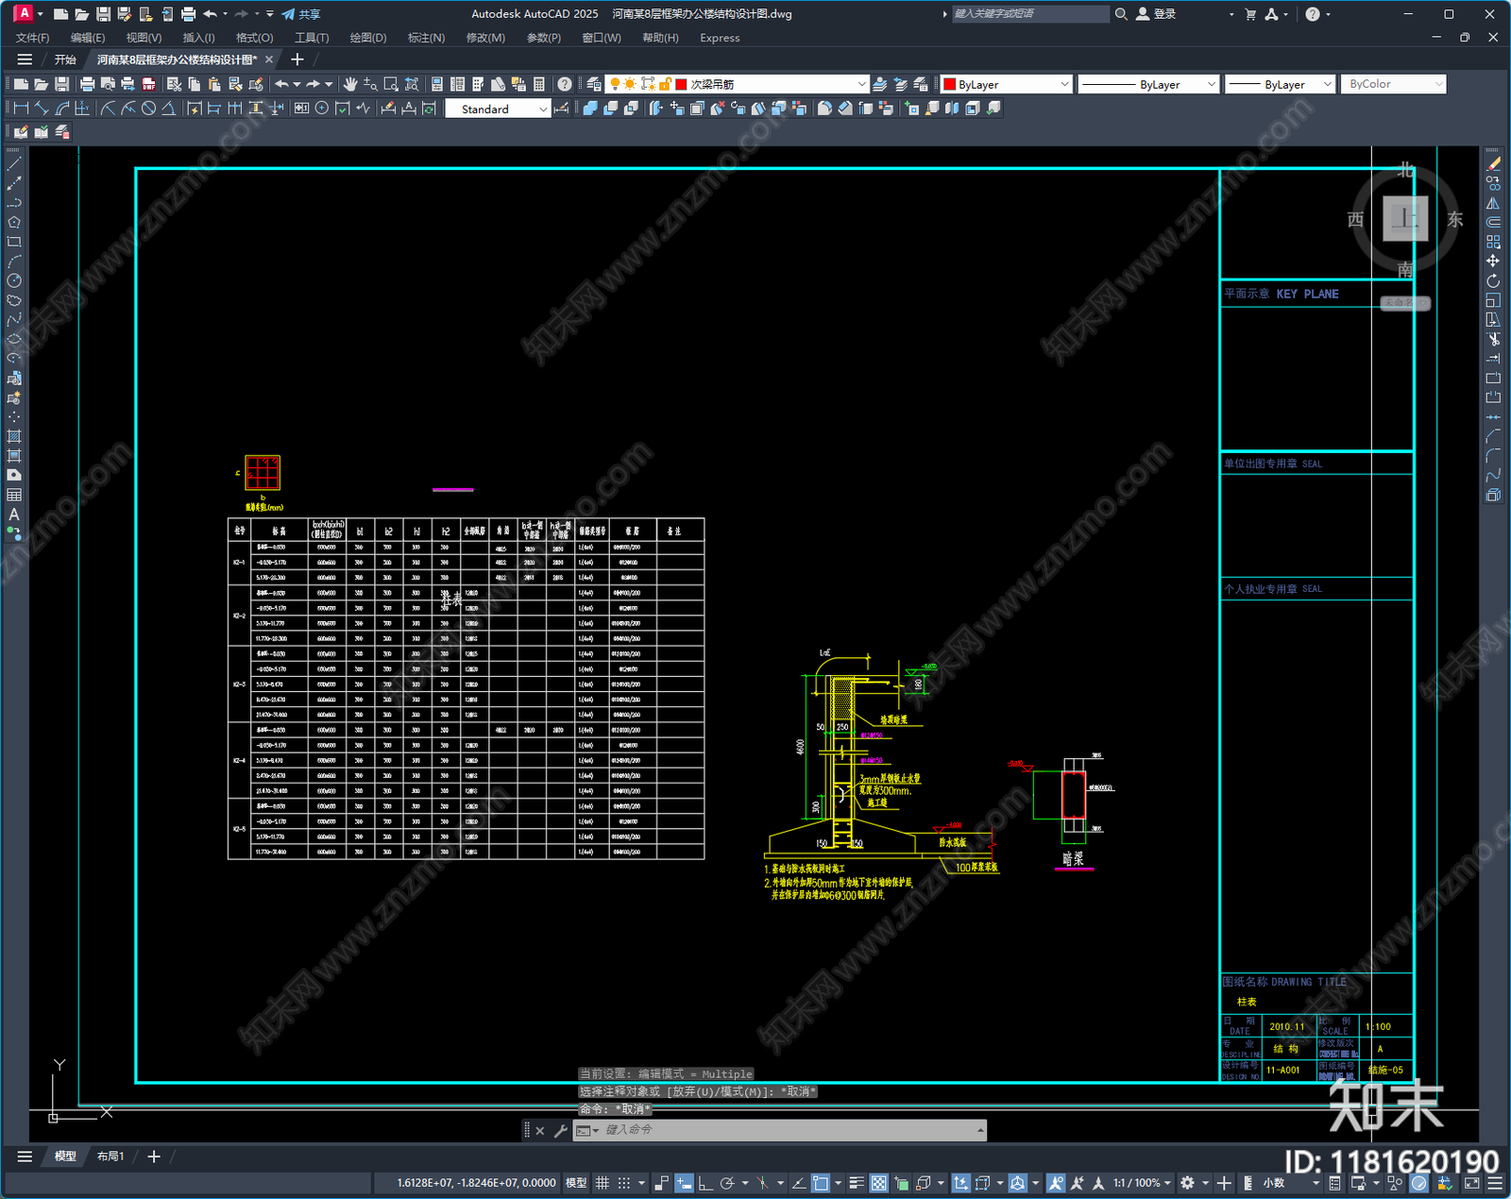
Task: Click the ViewCube top face 上
Action: tap(1405, 219)
